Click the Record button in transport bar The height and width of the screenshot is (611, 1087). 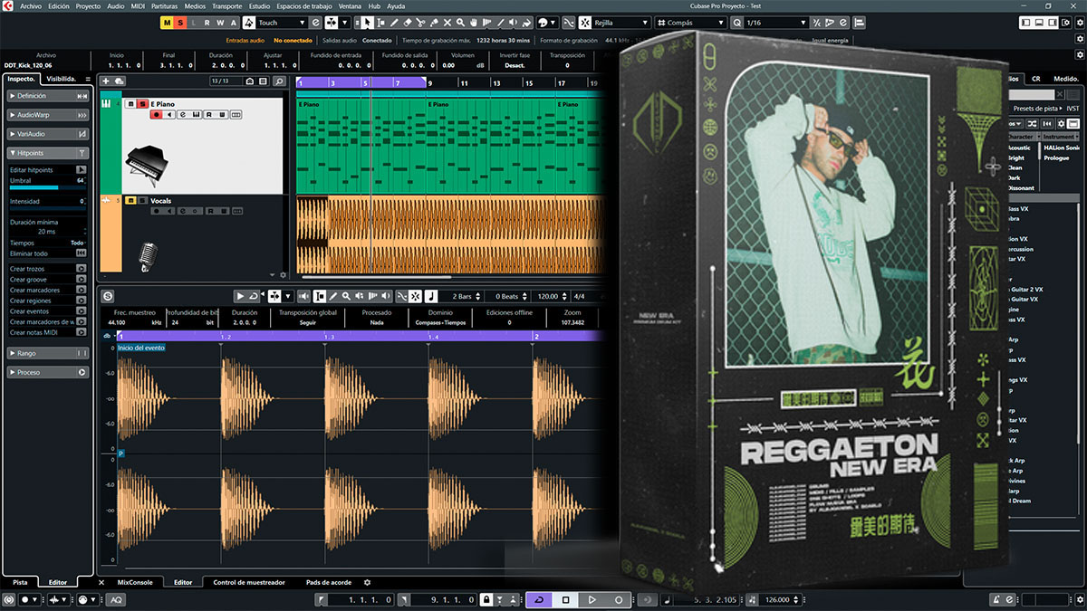click(619, 599)
